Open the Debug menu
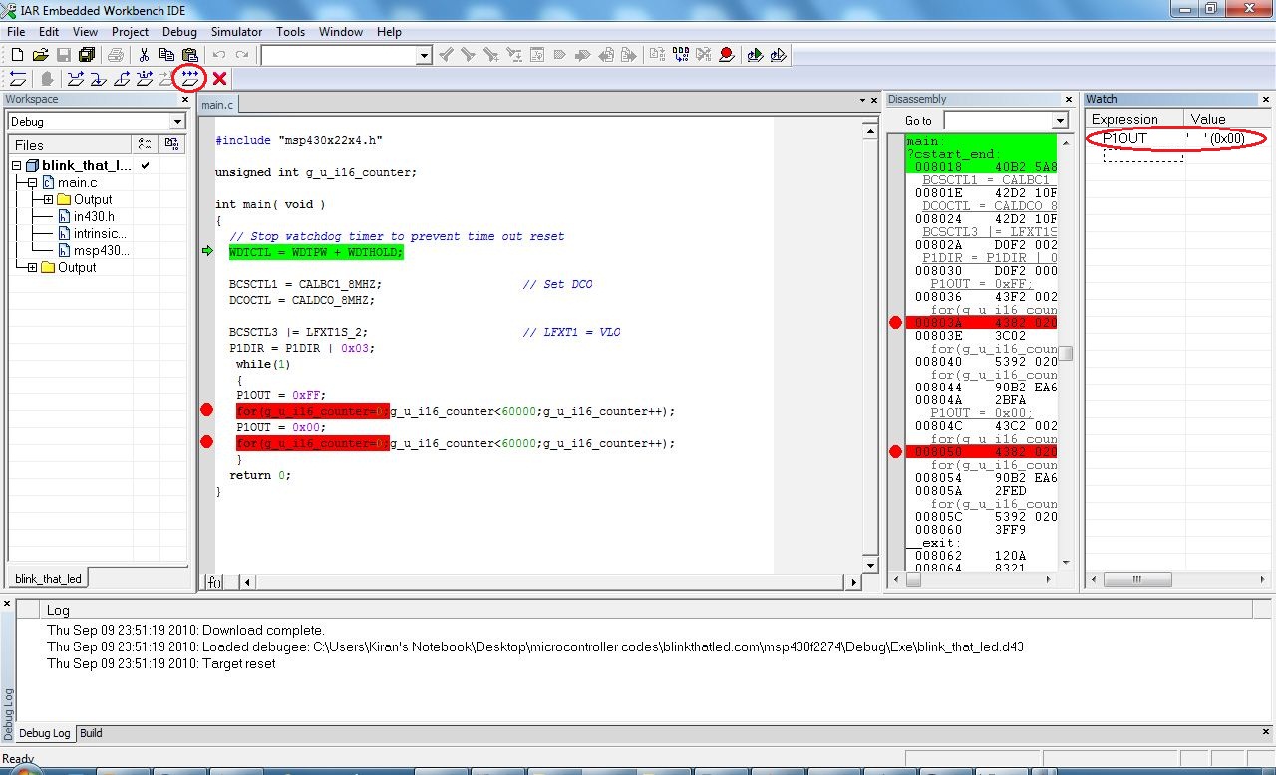 click(179, 32)
